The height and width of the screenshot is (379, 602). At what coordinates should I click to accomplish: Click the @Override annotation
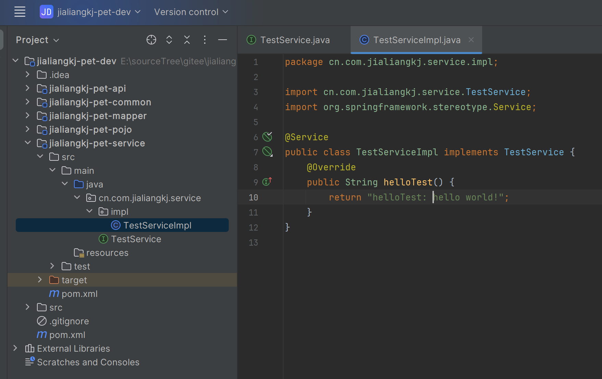coord(331,167)
